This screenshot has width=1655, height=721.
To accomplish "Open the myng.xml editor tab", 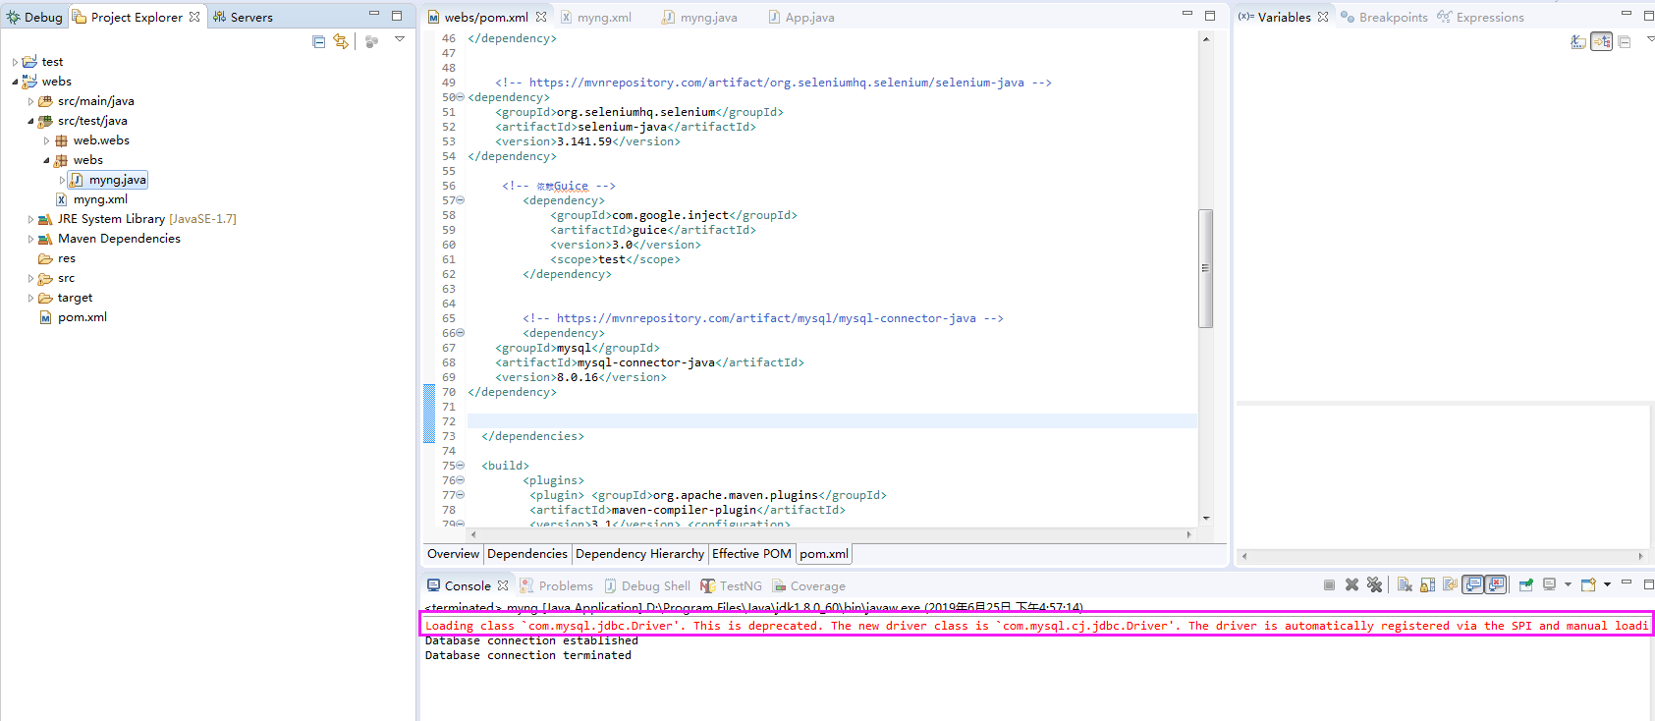I will click(x=596, y=17).
